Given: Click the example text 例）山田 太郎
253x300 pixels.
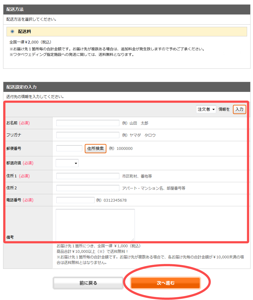Looking at the screenshot, I should pyautogui.click(x=135, y=123).
